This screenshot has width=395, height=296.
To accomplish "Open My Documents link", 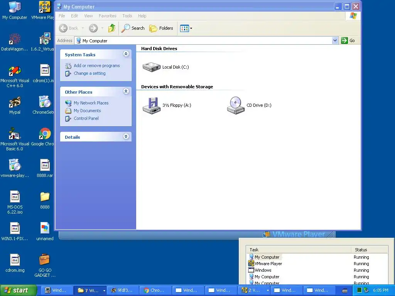I will 87,111.
